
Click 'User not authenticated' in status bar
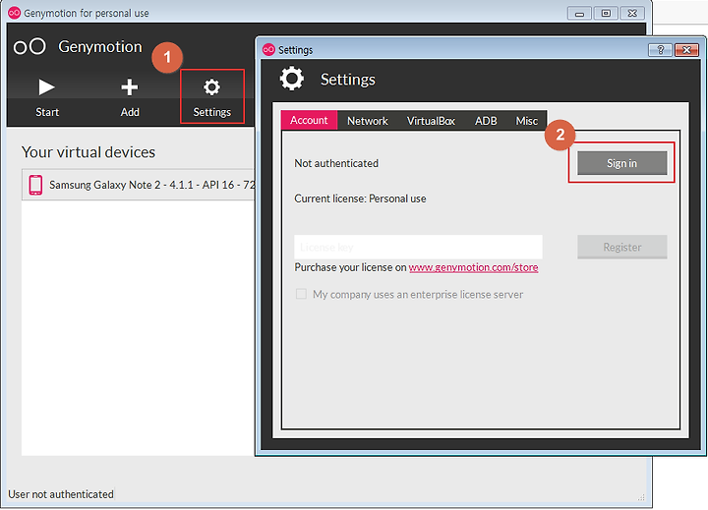click(x=61, y=494)
